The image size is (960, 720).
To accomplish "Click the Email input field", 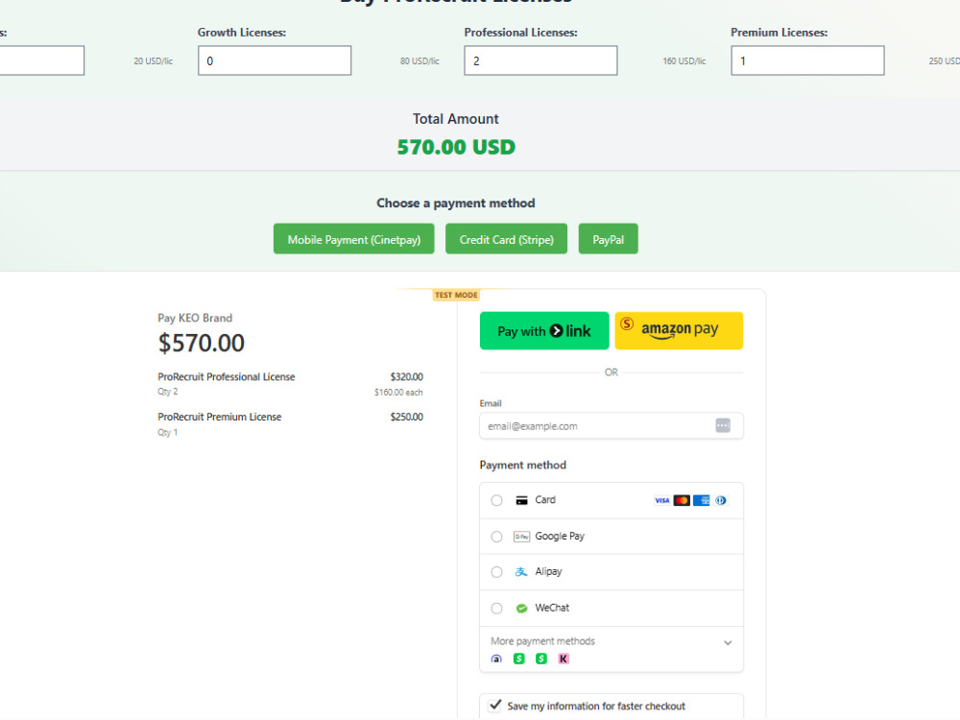I will (x=611, y=425).
